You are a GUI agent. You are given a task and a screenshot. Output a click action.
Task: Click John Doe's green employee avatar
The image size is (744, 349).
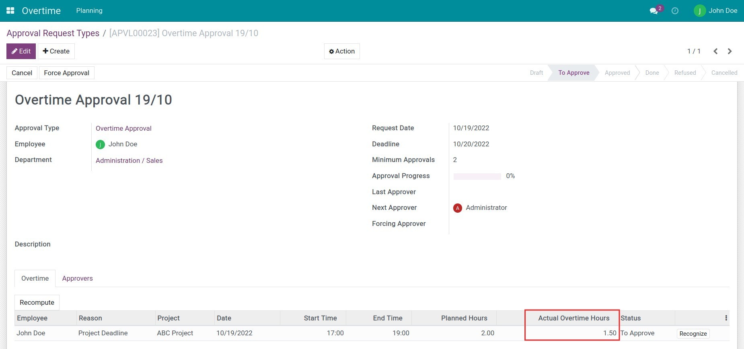coord(100,144)
